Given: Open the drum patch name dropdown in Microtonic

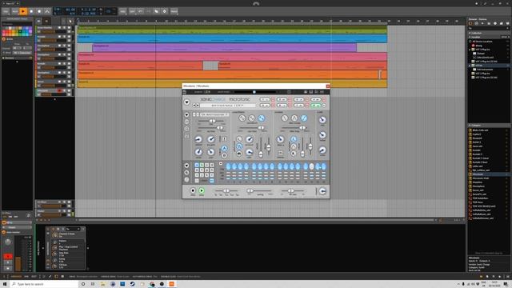Looking at the screenshot, I should click(x=214, y=114).
